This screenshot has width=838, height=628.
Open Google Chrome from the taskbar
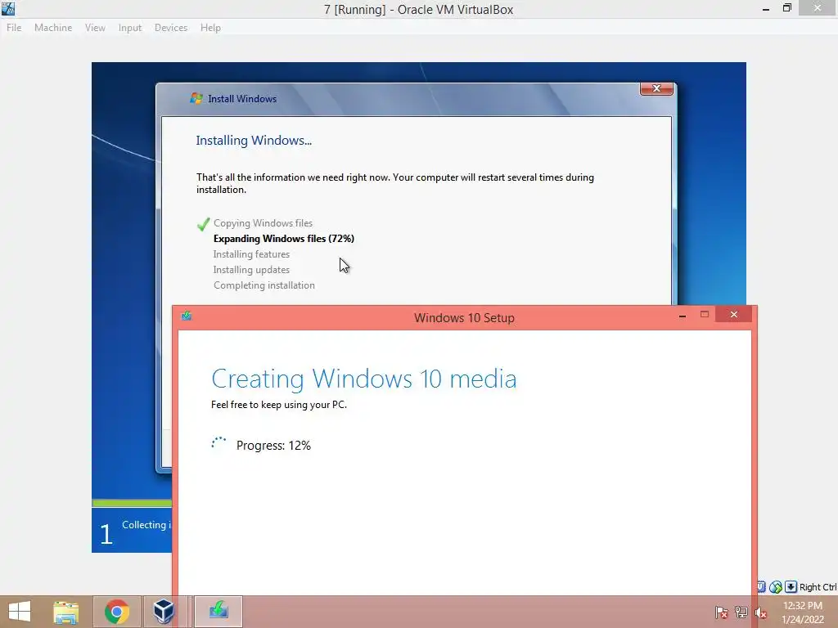[117, 612]
